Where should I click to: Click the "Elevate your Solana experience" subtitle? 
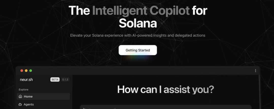coord(138,35)
